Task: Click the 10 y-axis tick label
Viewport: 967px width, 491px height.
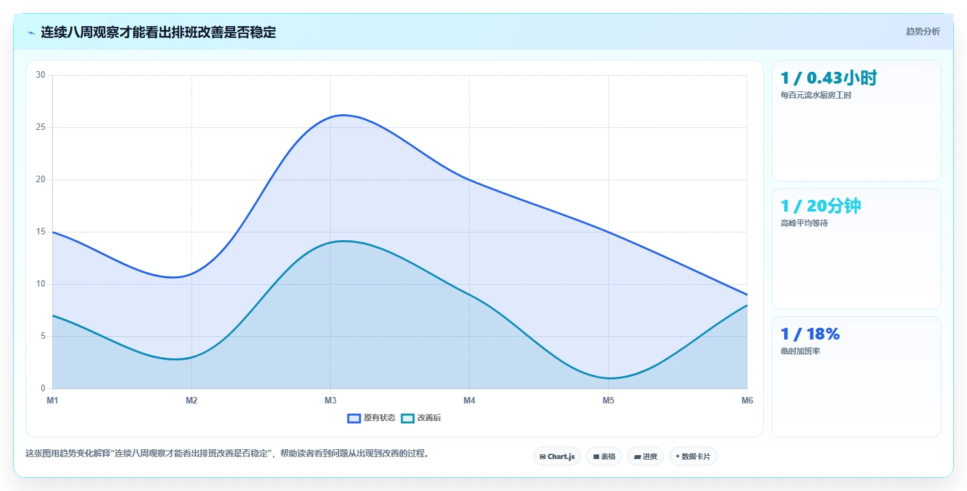Action: coord(41,284)
